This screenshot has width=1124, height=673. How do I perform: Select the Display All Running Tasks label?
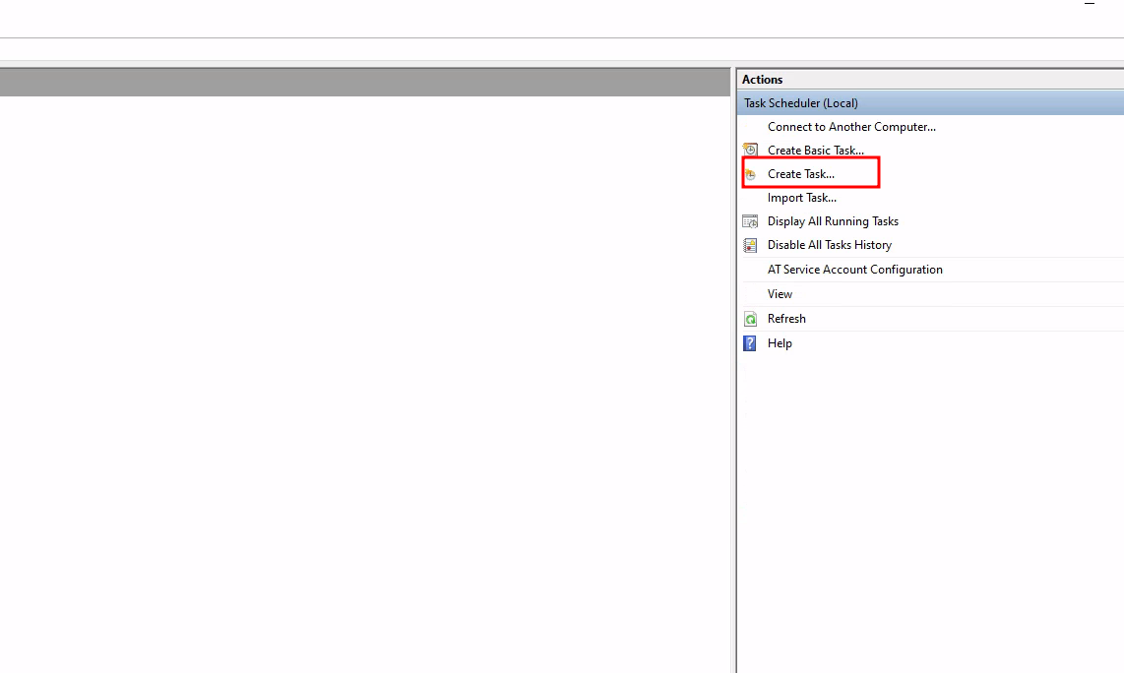pyautogui.click(x=833, y=221)
